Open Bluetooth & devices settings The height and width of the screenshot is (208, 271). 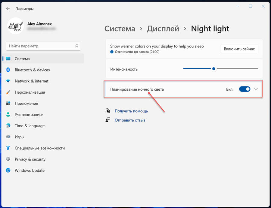(x=43, y=70)
